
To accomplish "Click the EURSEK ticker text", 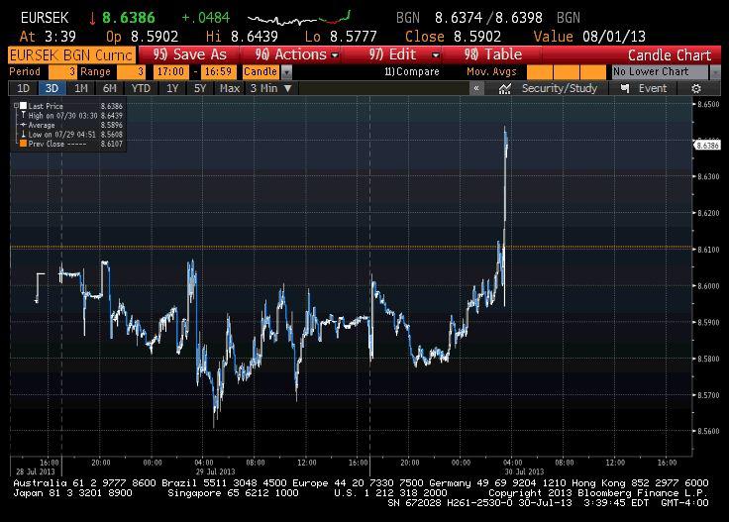I will pyautogui.click(x=45, y=18).
